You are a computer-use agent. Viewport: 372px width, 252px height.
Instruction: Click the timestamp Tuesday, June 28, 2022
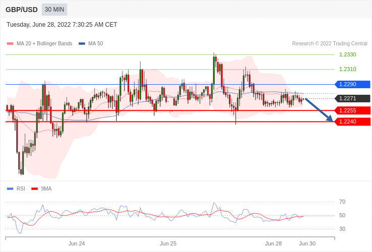coord(61,25)
